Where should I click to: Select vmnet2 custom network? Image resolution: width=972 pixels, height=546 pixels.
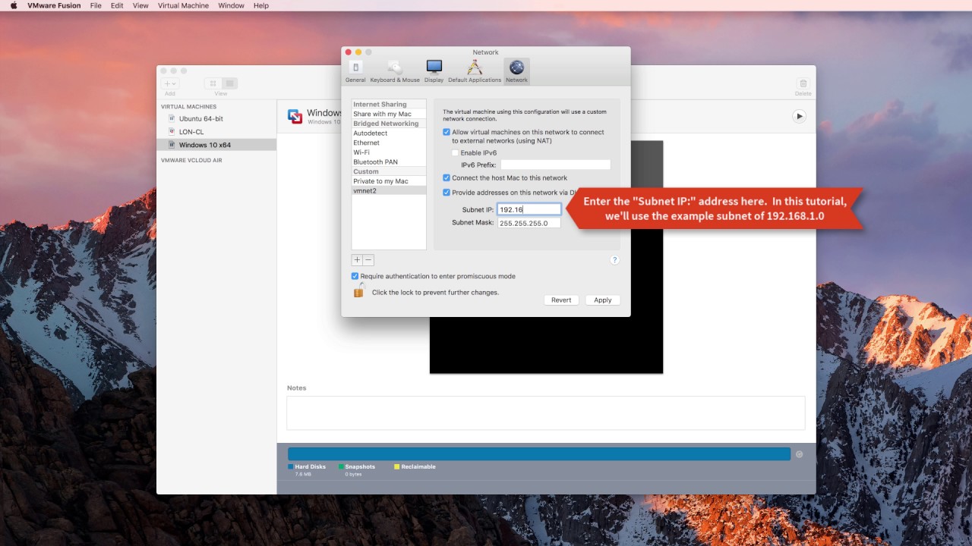point(389,191)
